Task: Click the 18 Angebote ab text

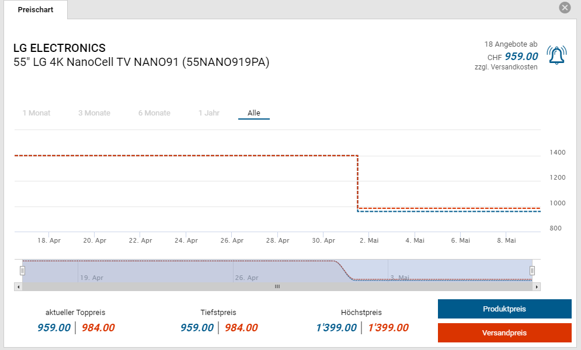Action: [510, 44]
